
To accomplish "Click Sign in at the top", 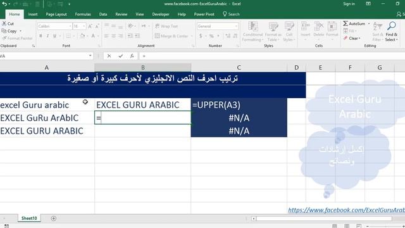I will 349,4.
